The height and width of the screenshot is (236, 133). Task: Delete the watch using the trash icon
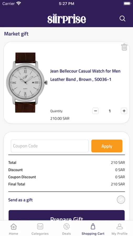click(x=124, y=47)
